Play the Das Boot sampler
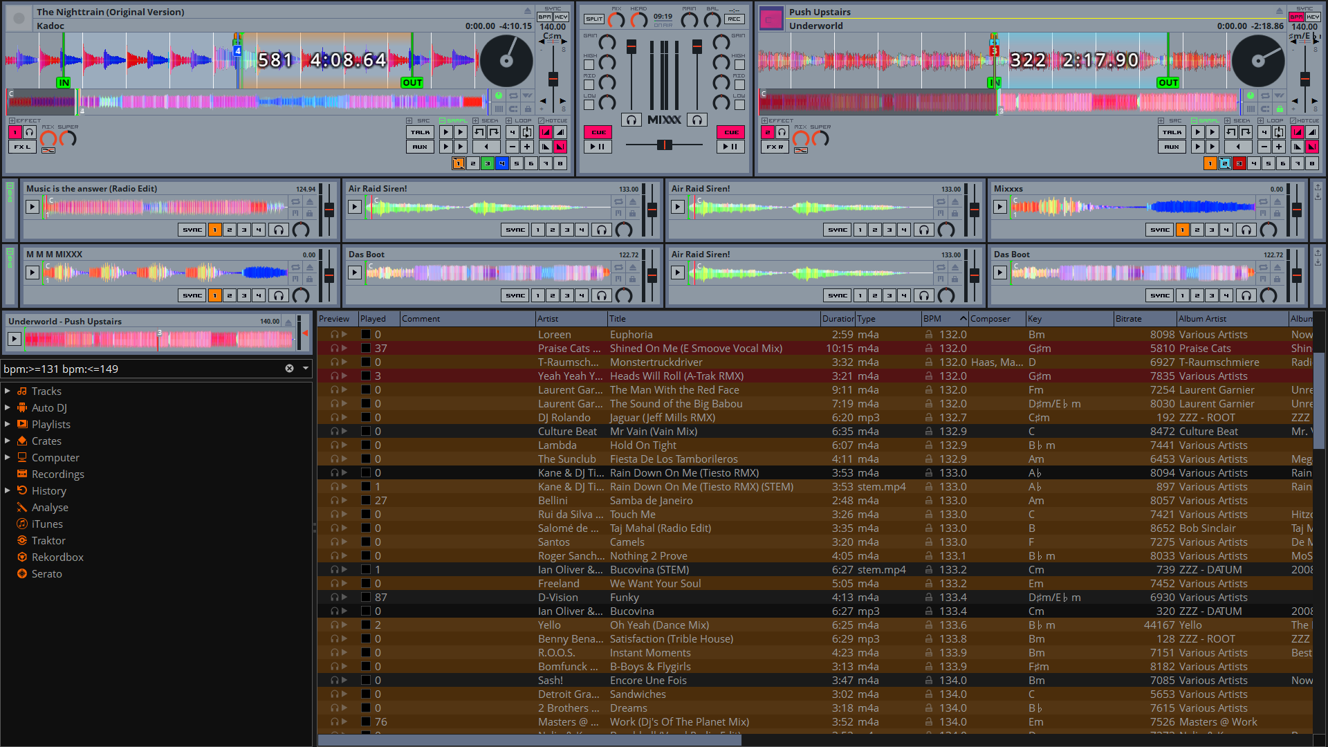The height and width of the screenshot is (747, 1328). click(x=355, y=273)
